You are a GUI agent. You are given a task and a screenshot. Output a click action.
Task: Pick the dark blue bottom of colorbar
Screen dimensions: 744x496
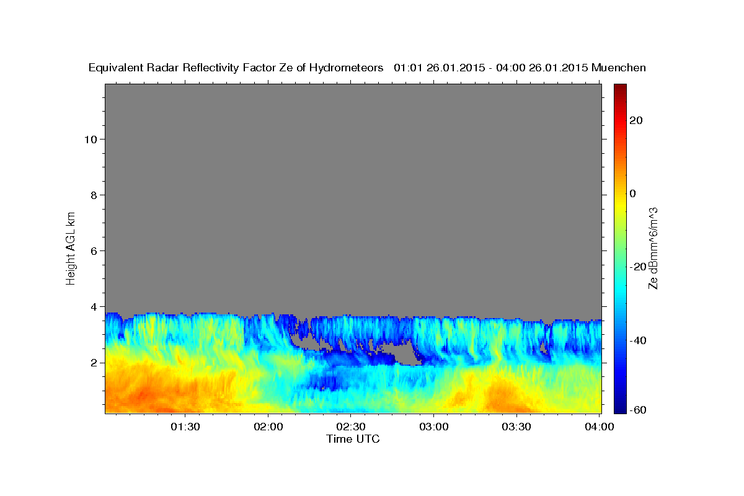(620, 409)
